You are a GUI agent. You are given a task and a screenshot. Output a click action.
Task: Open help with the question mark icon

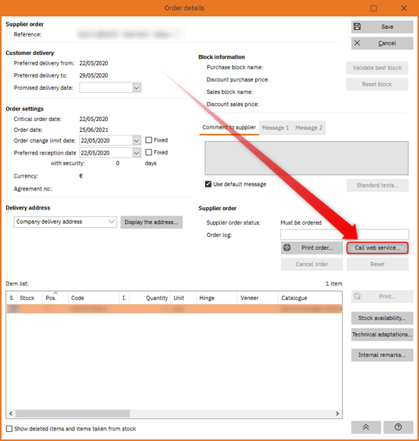pyautogui.click(x=398, y=427)
